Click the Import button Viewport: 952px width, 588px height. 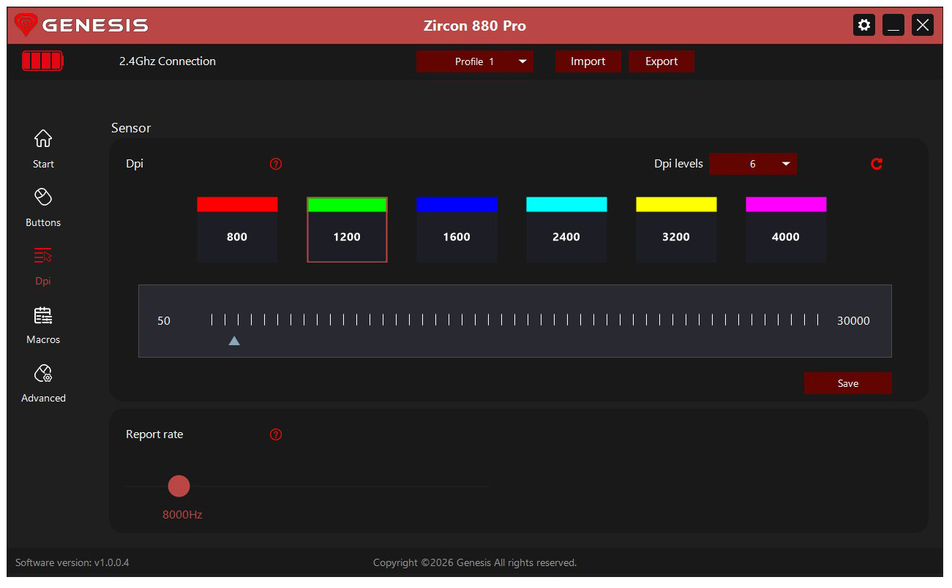588,61
